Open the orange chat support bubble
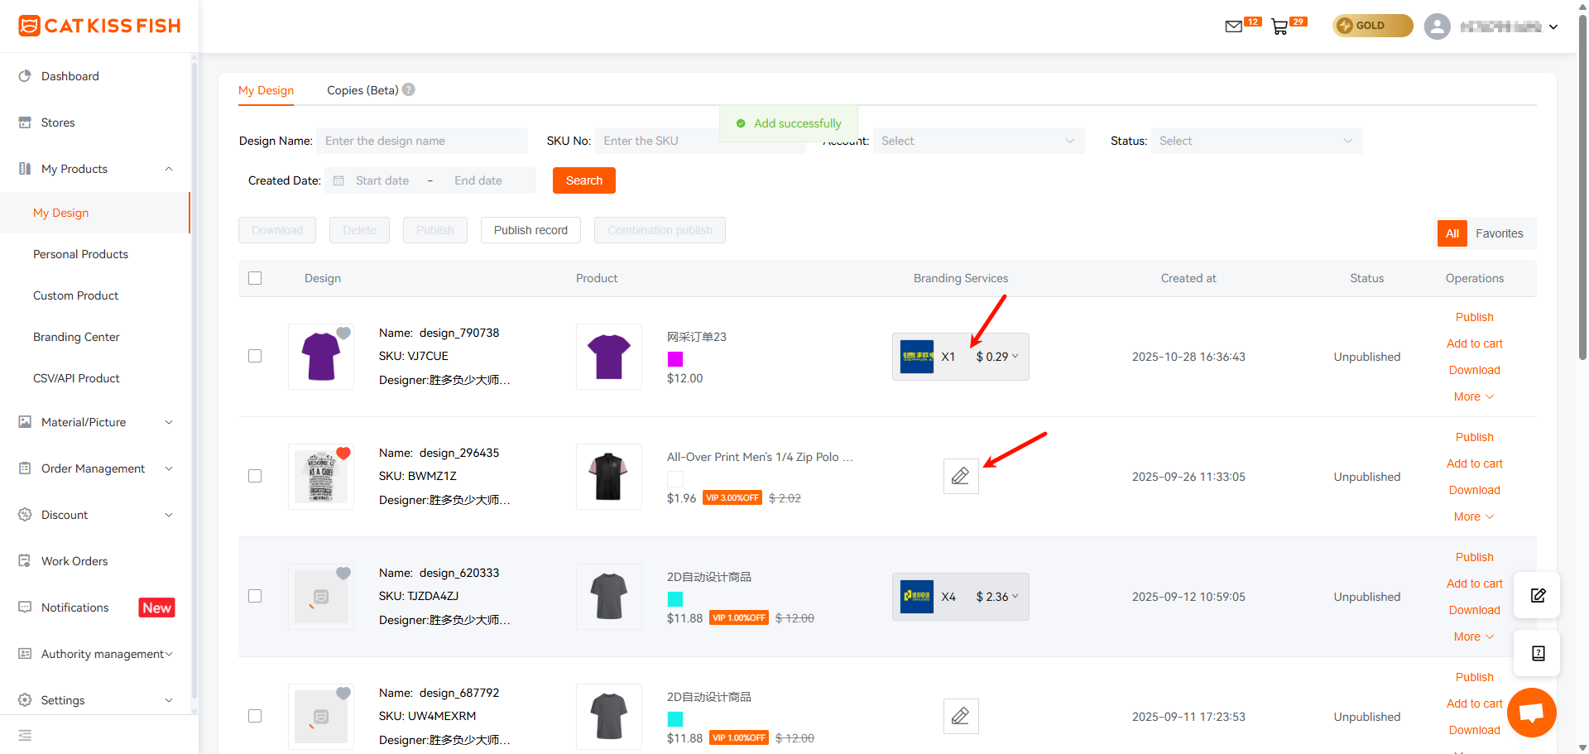 1532,712
